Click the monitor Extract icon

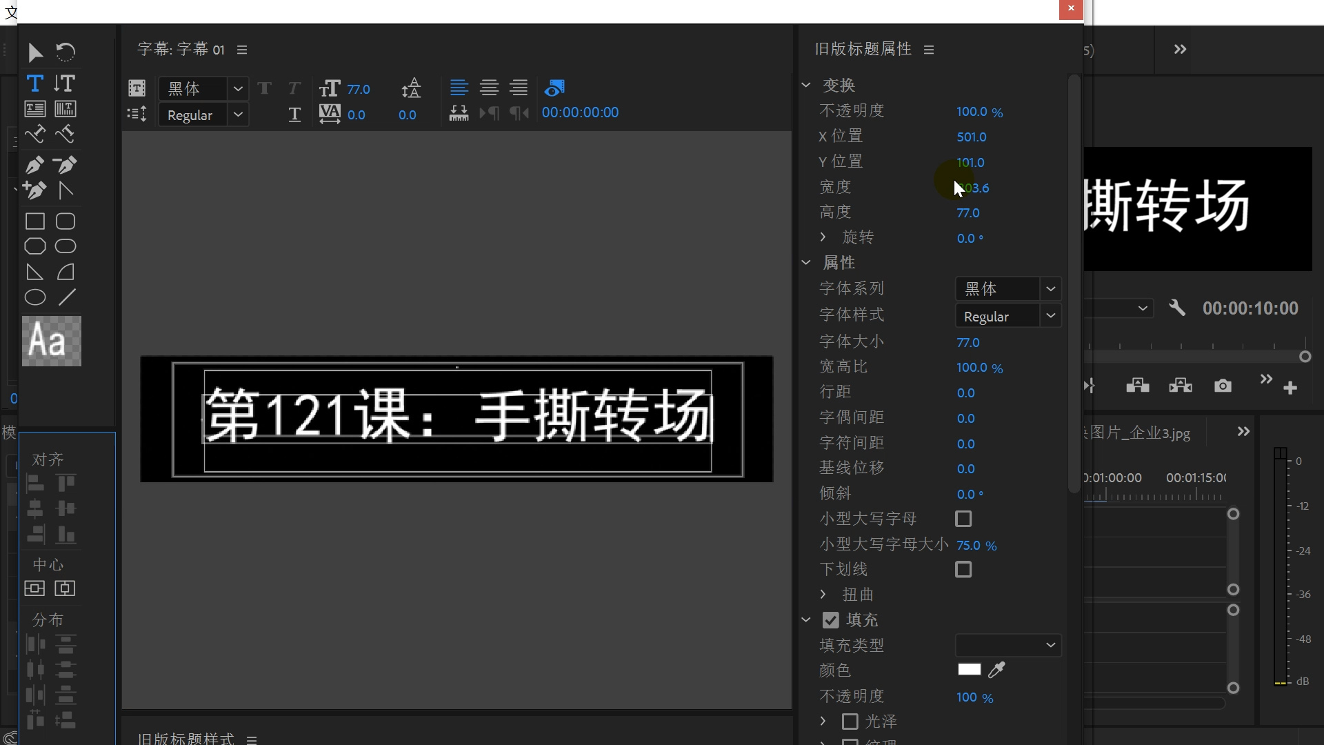[1181, 385]
